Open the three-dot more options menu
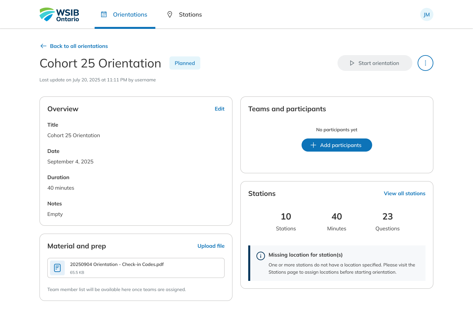 (x=425, y=63)
